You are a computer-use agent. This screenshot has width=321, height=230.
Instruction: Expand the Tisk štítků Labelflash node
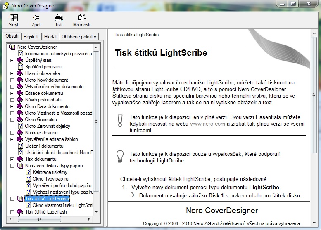click(x=12, y=212)
